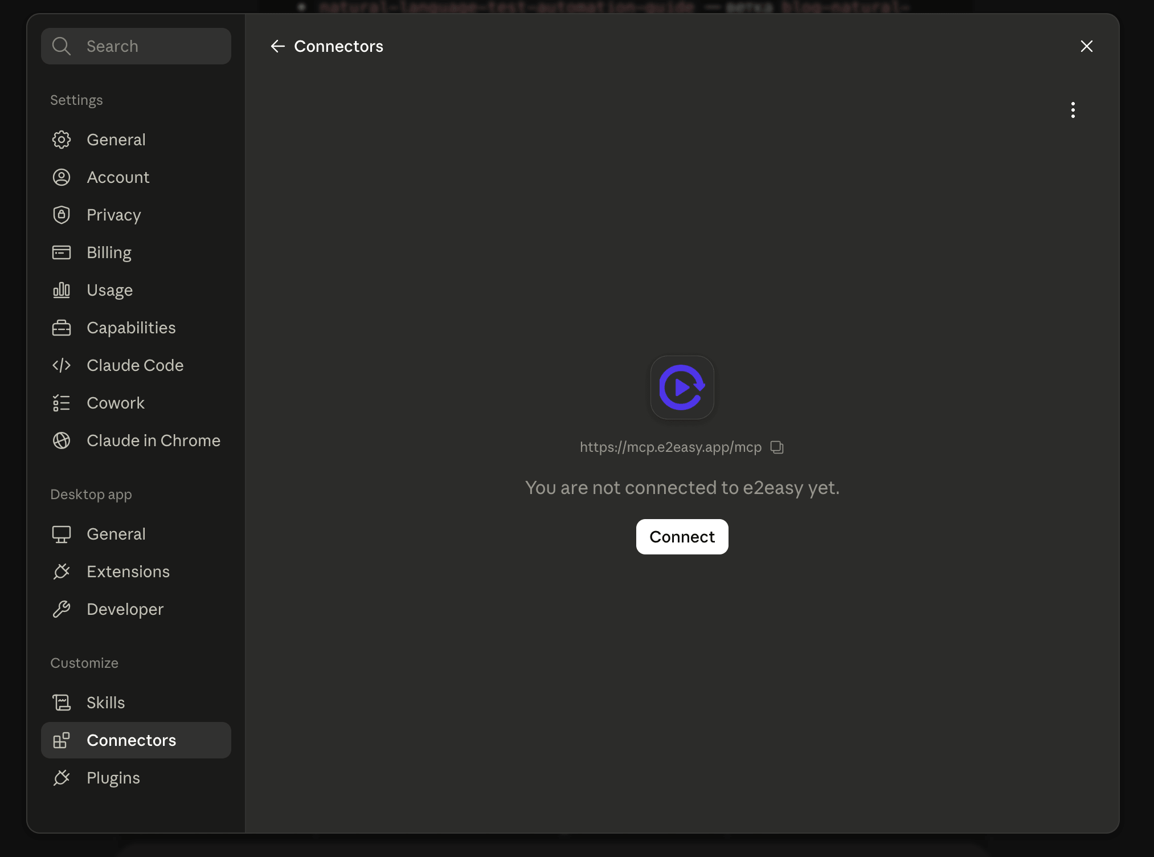The image size is (1154, 857).
Task: Click the Extensions plug icon
Action: (x=62, y=572)
